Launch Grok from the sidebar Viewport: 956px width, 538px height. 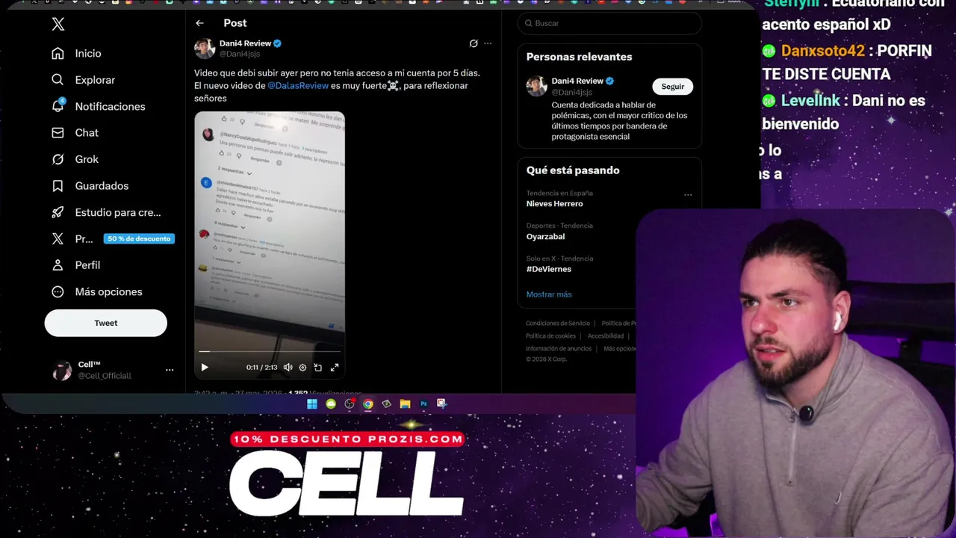75,159
